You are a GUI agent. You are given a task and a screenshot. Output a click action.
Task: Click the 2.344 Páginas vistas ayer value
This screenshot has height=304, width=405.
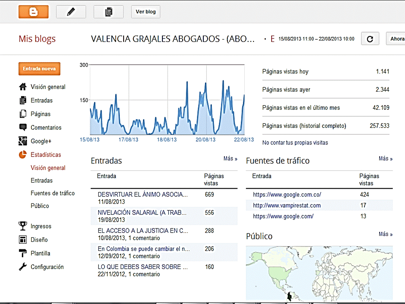tap(382, 90)
